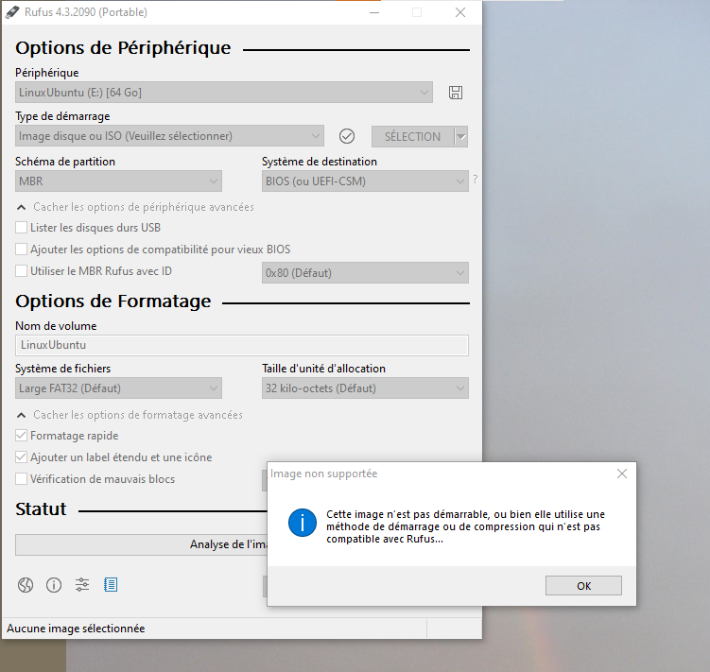Image resolution: width=710 pixels, height=672 pixels.
Task: Click the Rufus USB drive title icon
Action: tap(12, 12)
